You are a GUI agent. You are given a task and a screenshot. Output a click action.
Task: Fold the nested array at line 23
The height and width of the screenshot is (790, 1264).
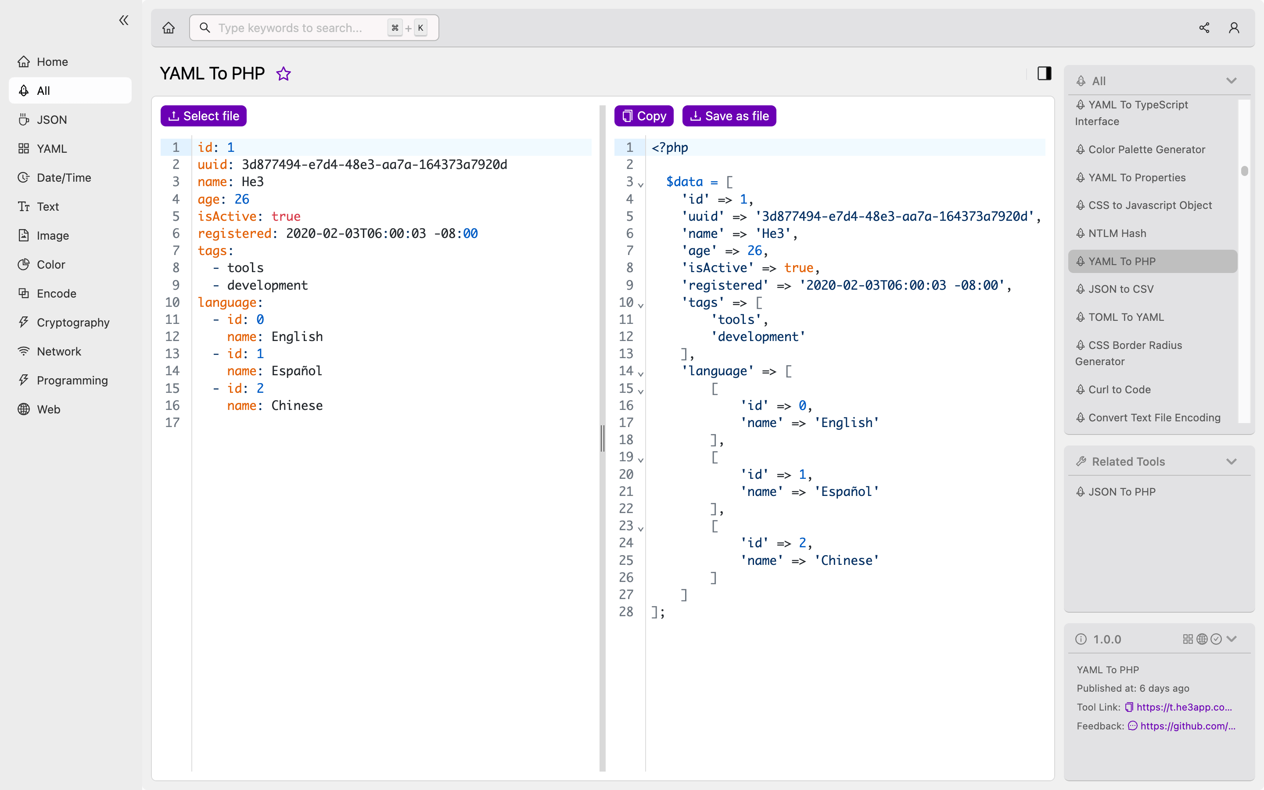tap(640, 529)
